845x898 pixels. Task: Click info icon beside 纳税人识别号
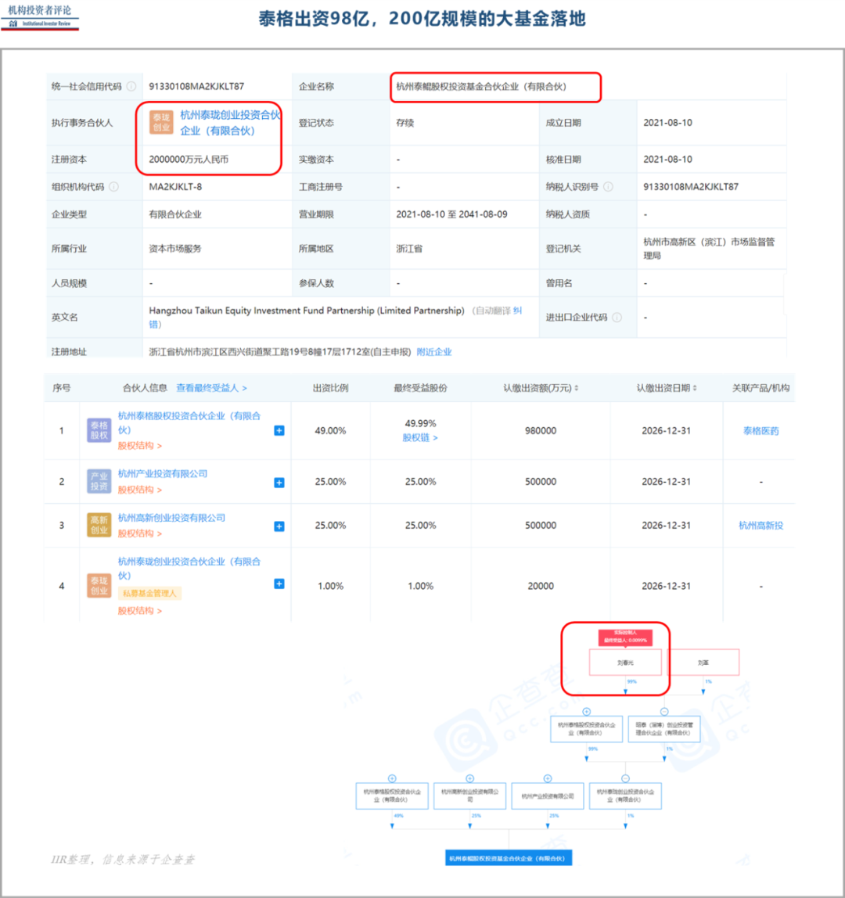609,187
